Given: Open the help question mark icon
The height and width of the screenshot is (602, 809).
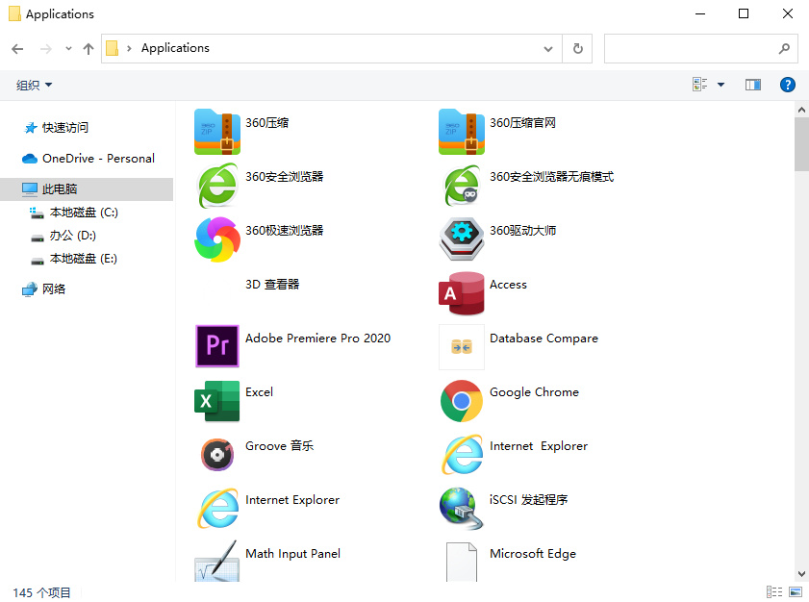Looking at the screenshot, I should 787,85.
